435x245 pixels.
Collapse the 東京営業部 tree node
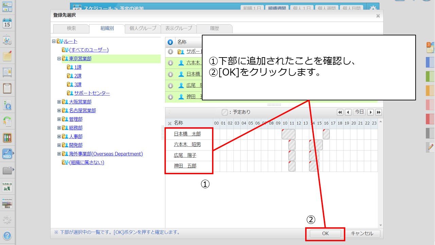[59, 59]
